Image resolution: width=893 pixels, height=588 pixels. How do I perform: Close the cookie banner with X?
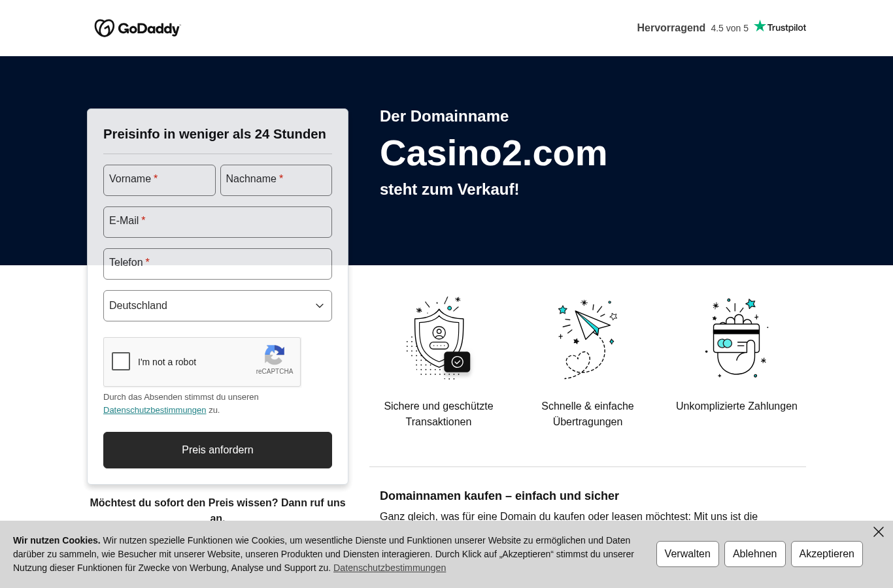coord(879,532)
